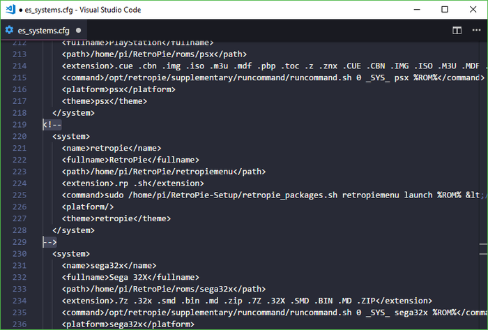Click line number 230 in the gutter
This screenshot has width=488, height=330.
19,254
